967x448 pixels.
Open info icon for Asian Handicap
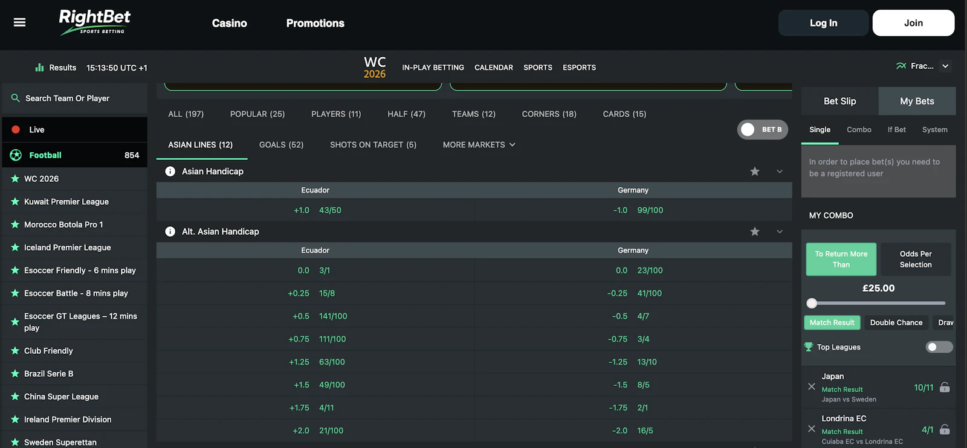pyautogui.click(x=170, y=171)
